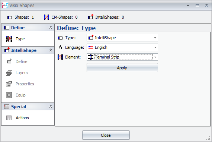Image resolution: width=212 pixels, height=142 pixels.
Task: Close window with title bar X
Action: tap(206, 5)
